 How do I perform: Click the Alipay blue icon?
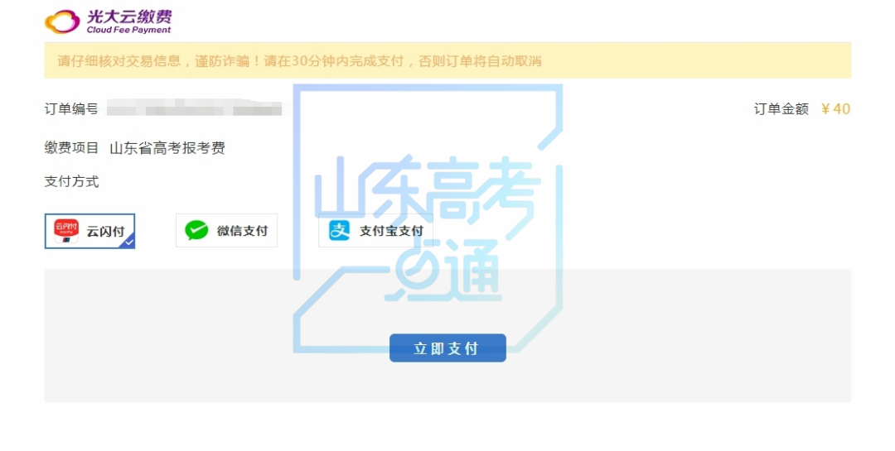pos(339,230)
